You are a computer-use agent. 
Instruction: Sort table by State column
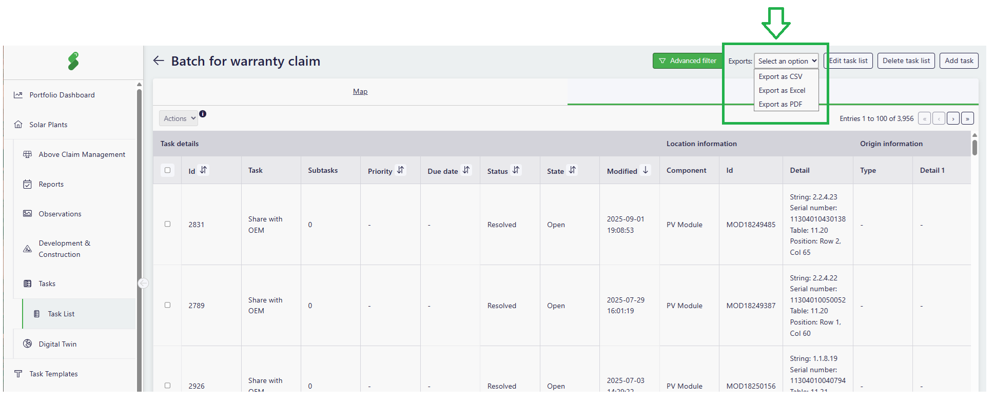pos(573,170)
